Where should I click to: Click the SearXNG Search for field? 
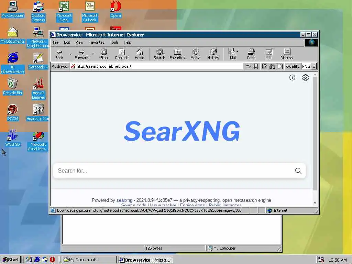point(174,171)
